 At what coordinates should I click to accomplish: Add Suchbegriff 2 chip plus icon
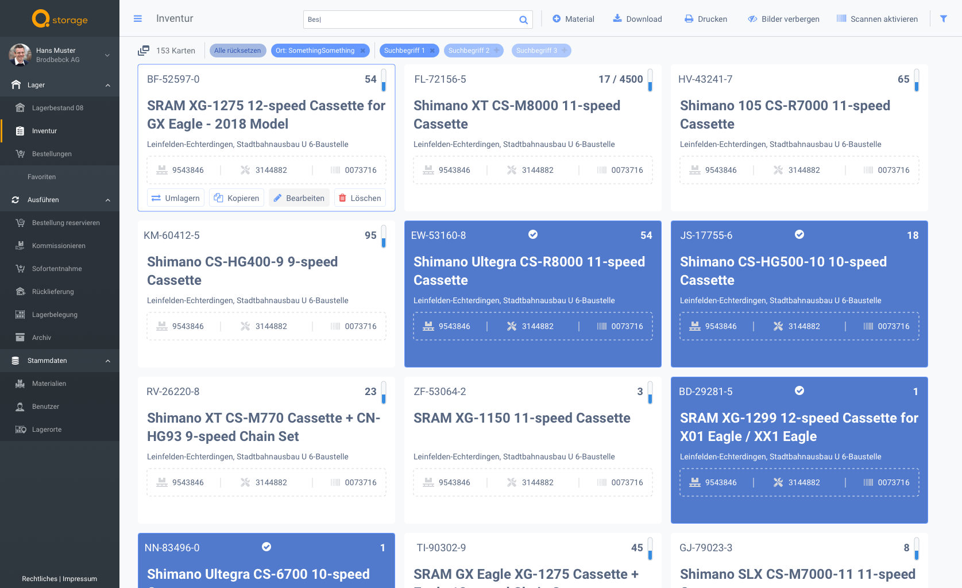click(497, 51)
